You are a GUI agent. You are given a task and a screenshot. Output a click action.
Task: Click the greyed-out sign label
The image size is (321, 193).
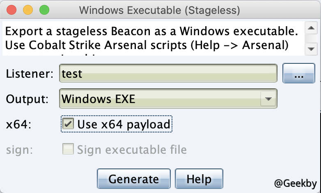20,150
